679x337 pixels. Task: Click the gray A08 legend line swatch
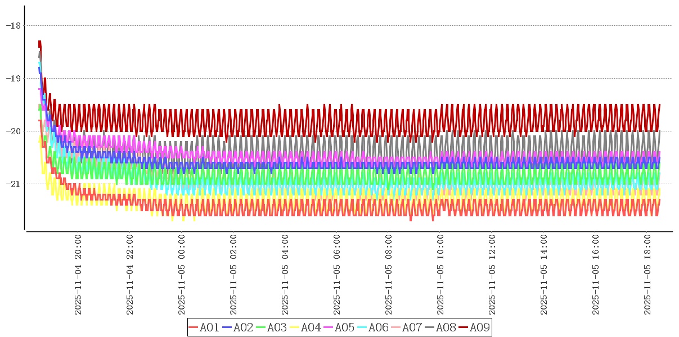[430, 327]
